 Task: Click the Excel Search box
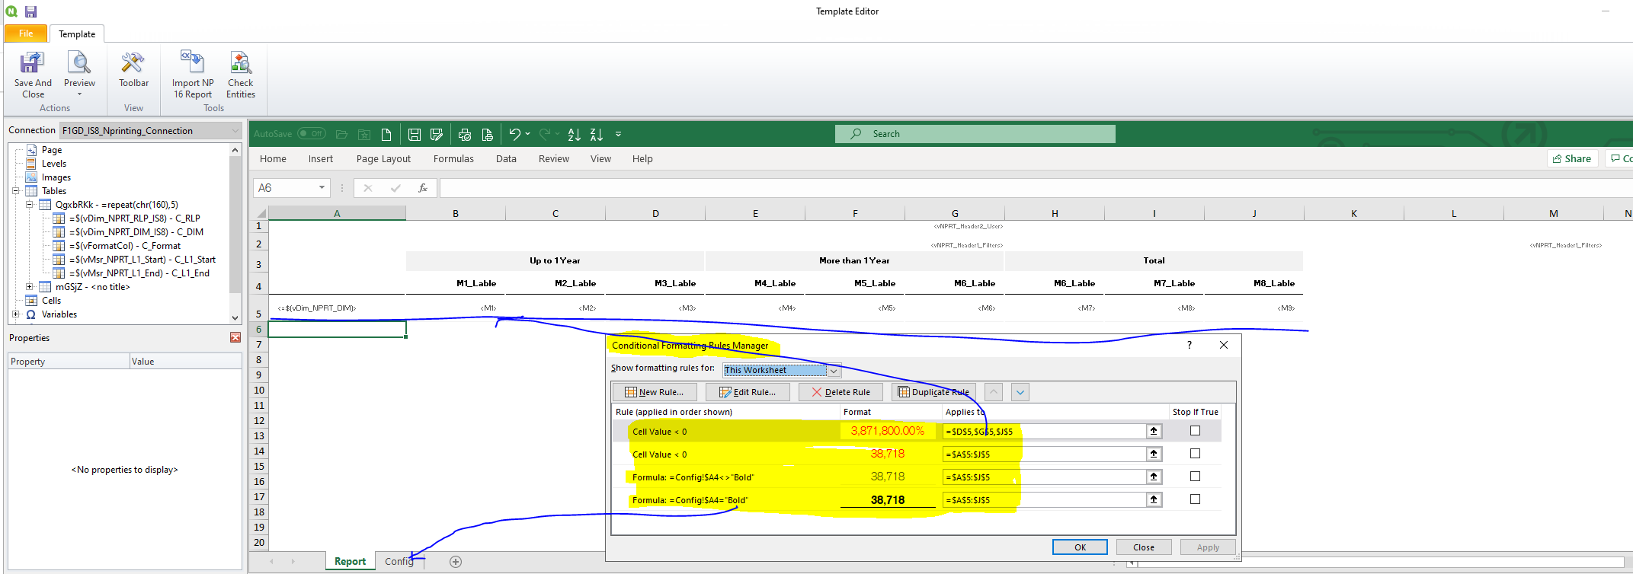coord(975,134)
